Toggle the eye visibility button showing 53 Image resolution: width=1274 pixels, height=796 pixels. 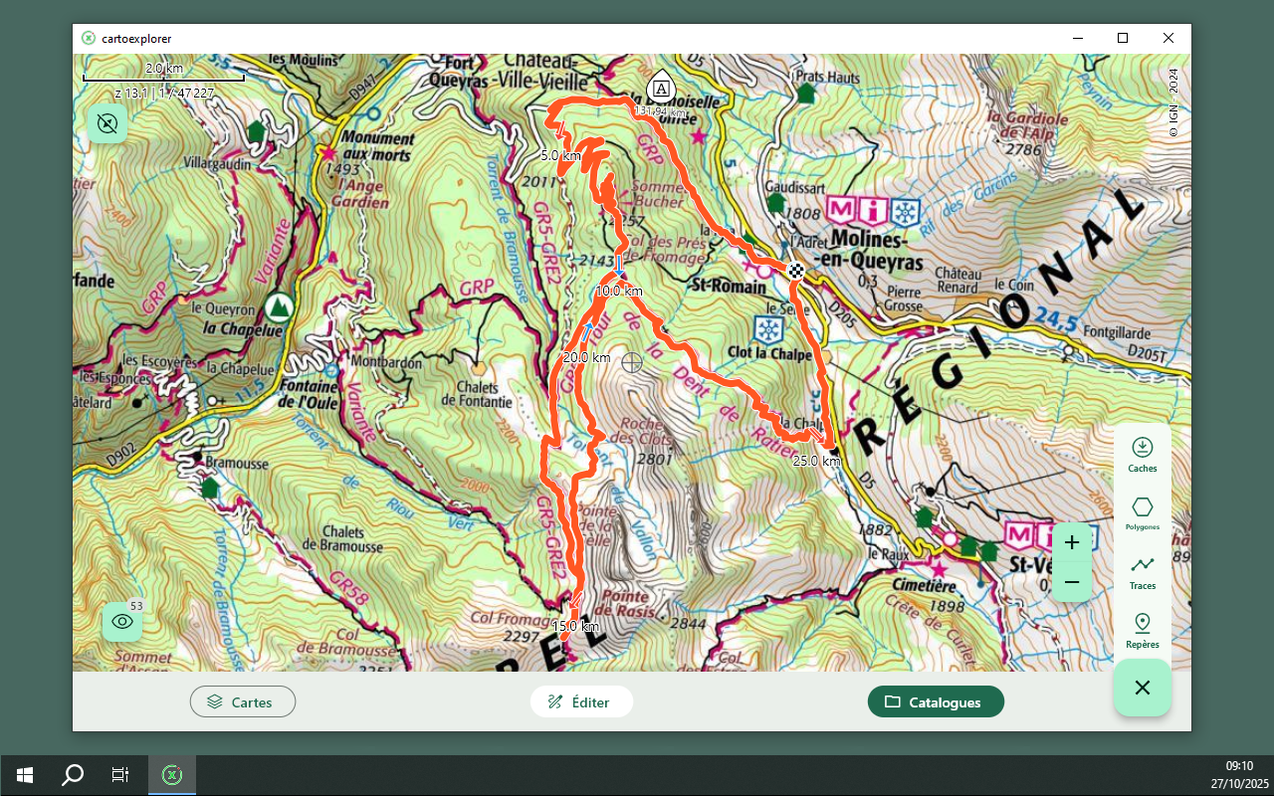coord(122,622)
